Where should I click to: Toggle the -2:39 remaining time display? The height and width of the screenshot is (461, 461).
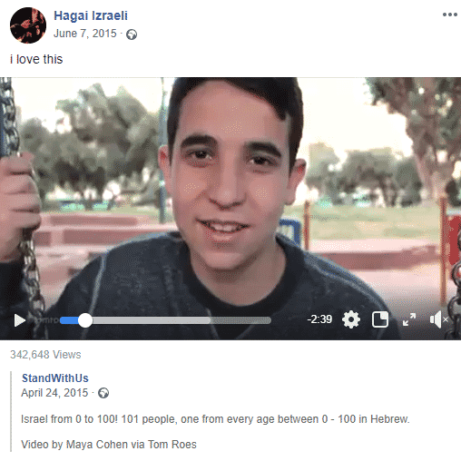(x=319, y=319)
